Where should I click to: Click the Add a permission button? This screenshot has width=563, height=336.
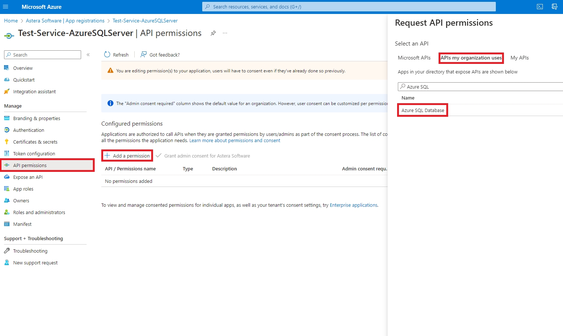[x=127, y=156]
